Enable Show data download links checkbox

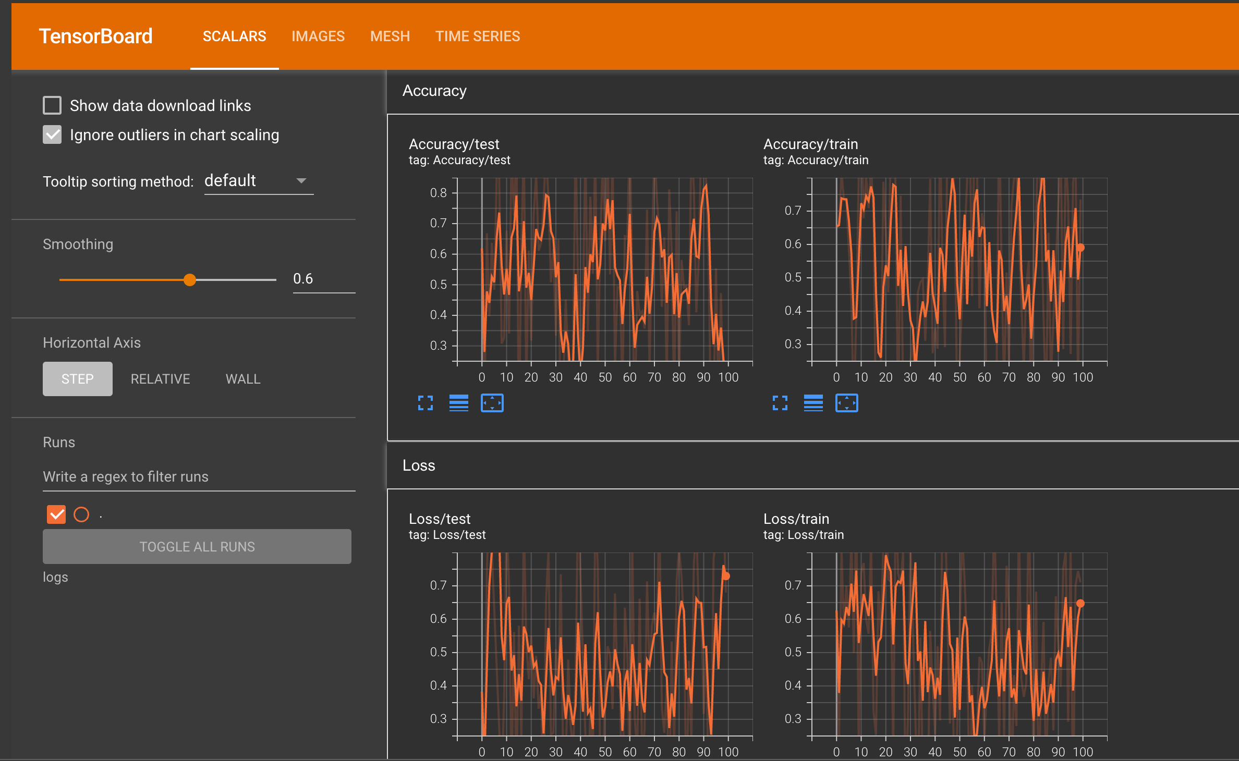52,105
